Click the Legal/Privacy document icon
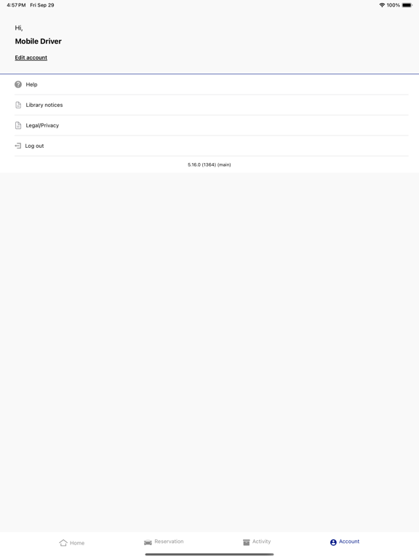This screenshot has width=419, height=559. pyautogui.click(x=18, y=125)
